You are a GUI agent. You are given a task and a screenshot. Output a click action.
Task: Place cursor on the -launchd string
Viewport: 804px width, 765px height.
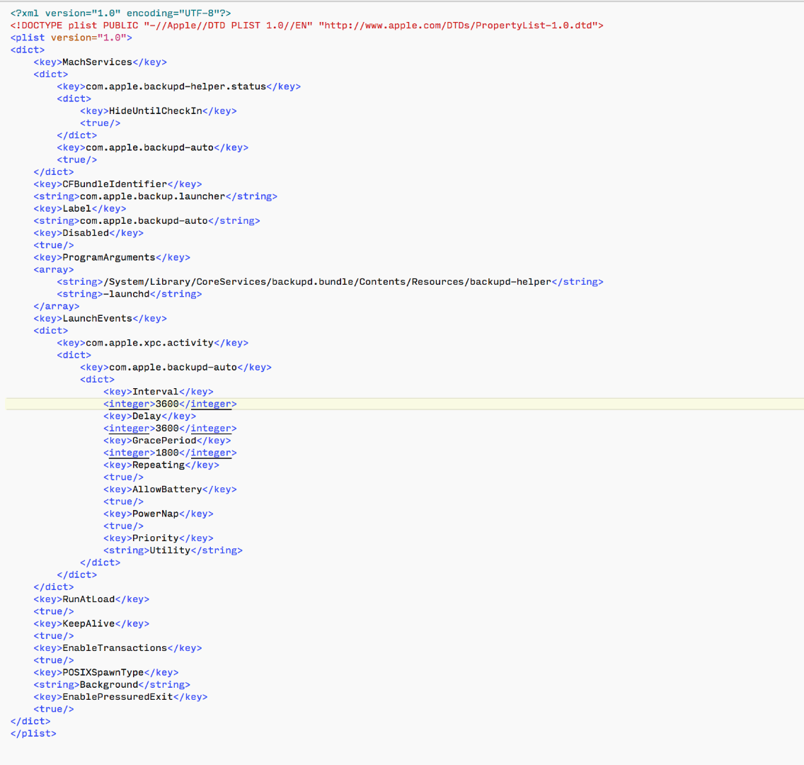tap(126, 294)
